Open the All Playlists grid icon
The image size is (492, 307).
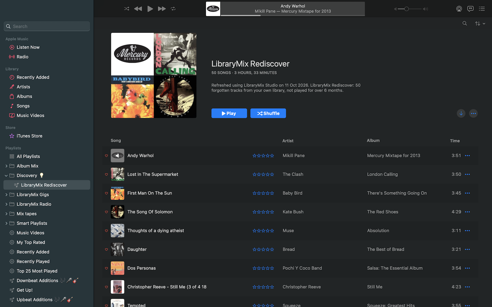[12, 157]
